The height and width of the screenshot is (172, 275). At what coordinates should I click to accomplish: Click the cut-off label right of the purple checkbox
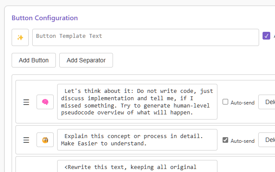pyautogui.click(x=274, y=36)
